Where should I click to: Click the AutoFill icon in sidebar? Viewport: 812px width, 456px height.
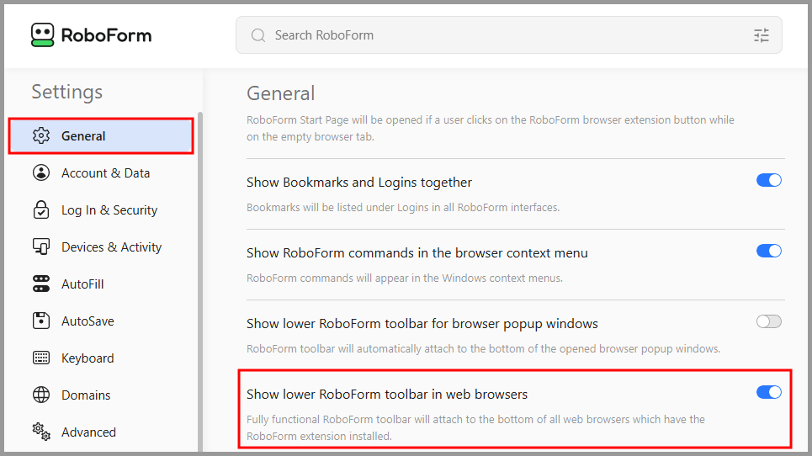41,284
